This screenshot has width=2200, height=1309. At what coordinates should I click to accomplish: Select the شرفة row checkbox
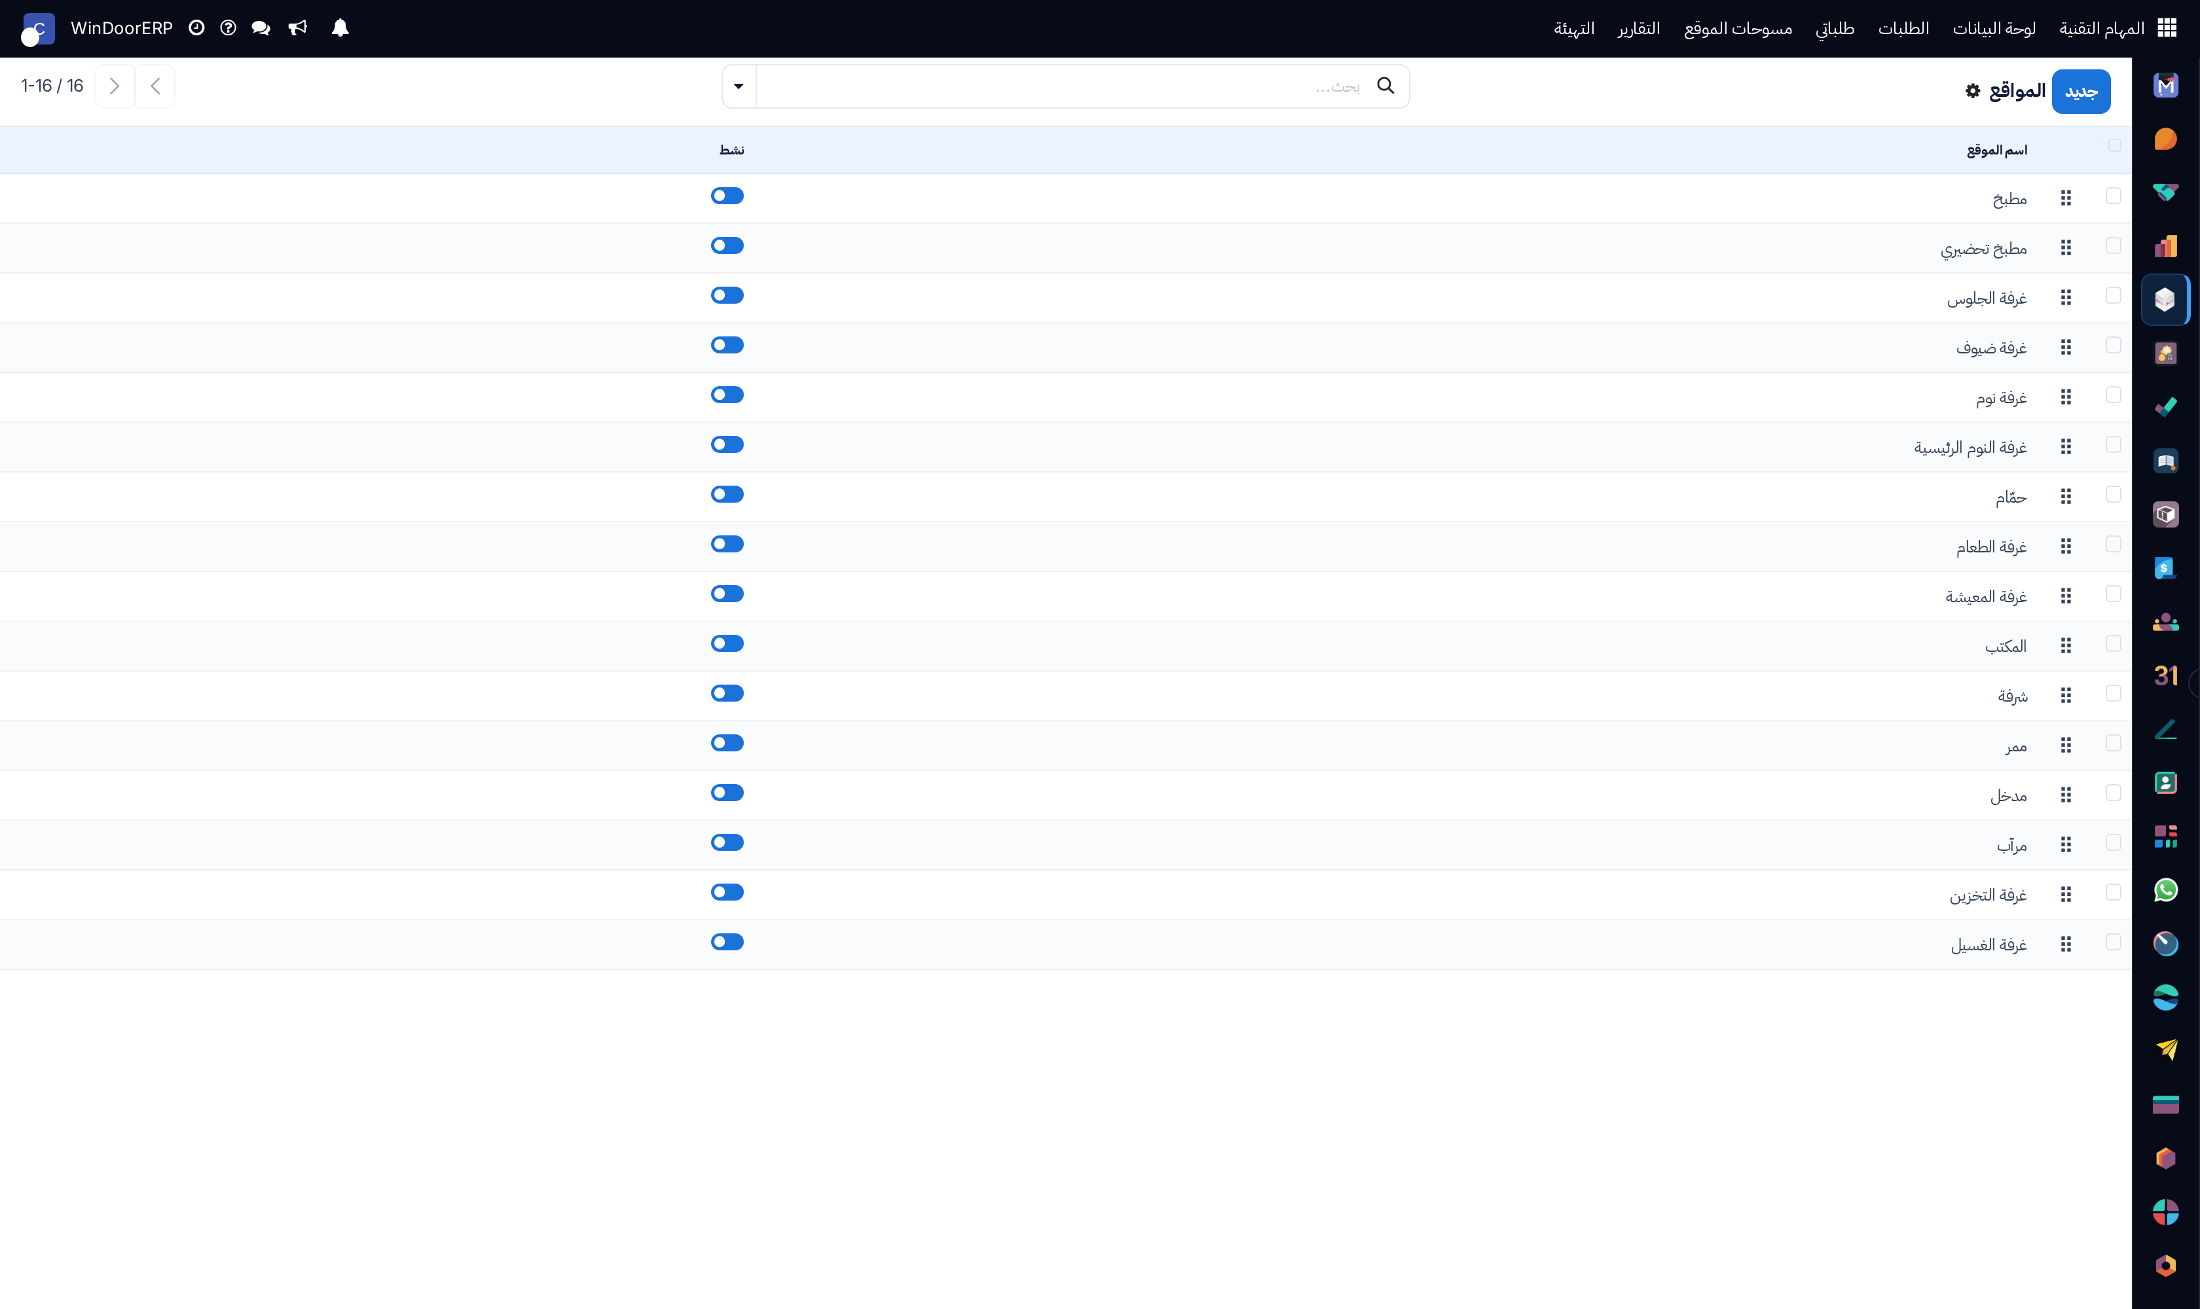[2113, 693]
